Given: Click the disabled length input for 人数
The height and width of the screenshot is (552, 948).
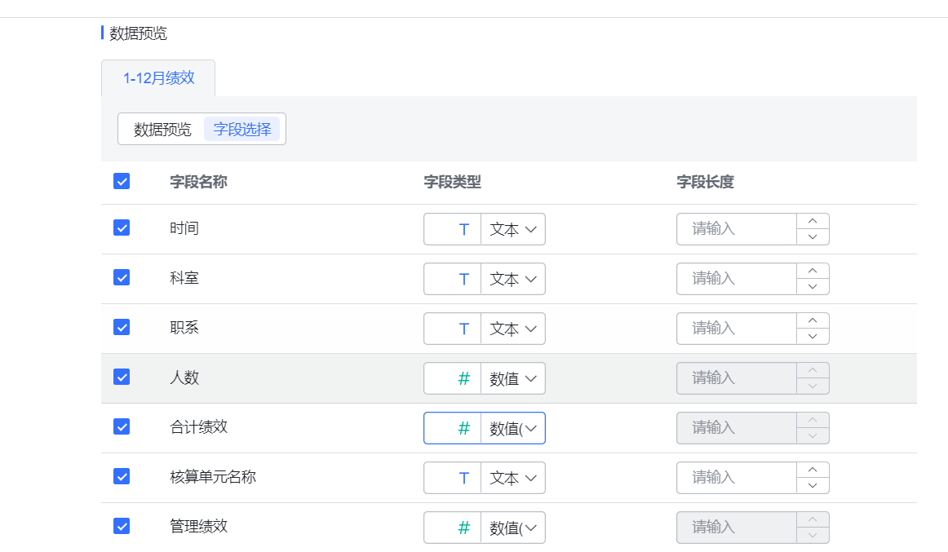Looking at the screenshot, I should tap(737, 378).
